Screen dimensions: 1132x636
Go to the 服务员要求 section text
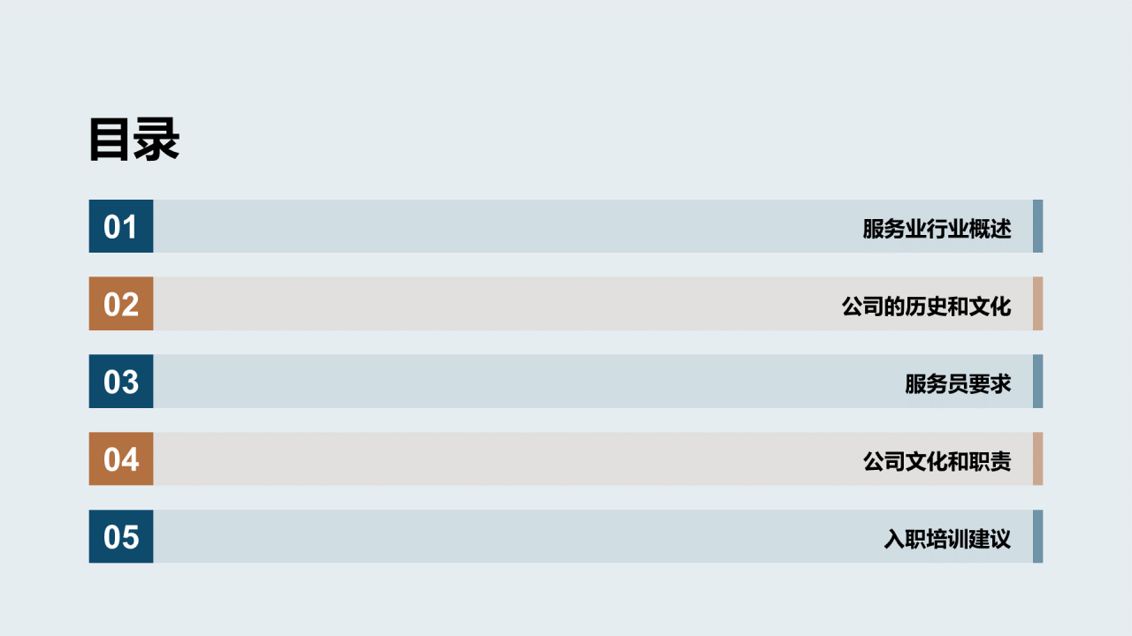[x=958, y=384]
